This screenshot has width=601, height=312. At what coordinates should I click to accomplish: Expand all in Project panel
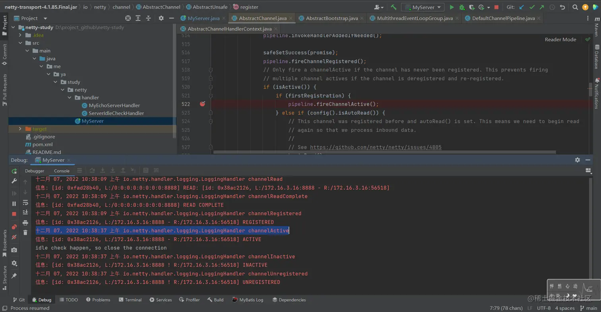(x=138, y=18)
